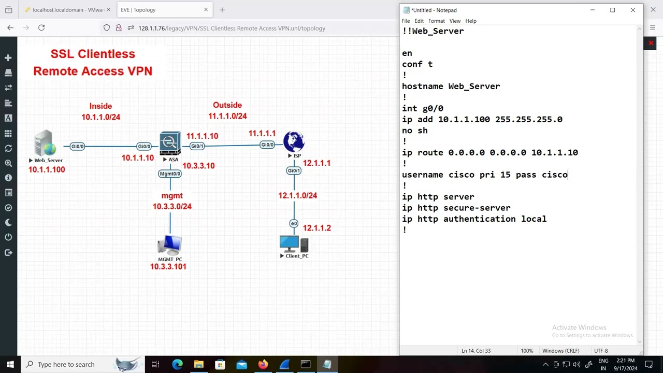Image resolution: width=663 pixels, height=373 pixels.
Task: Open the Windows Start menu
Action: point(10,364)
